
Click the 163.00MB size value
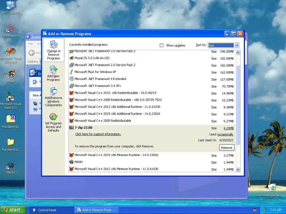[x=227, y=72]
